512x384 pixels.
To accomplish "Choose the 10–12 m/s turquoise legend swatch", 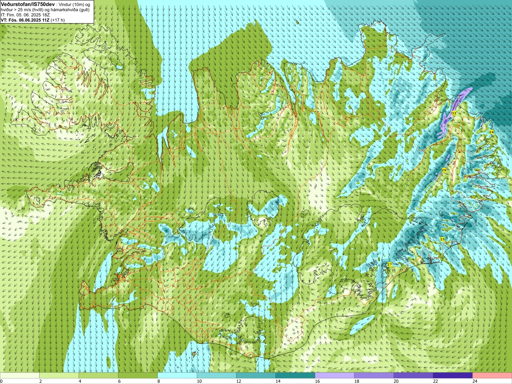I will tap(216, 375).
